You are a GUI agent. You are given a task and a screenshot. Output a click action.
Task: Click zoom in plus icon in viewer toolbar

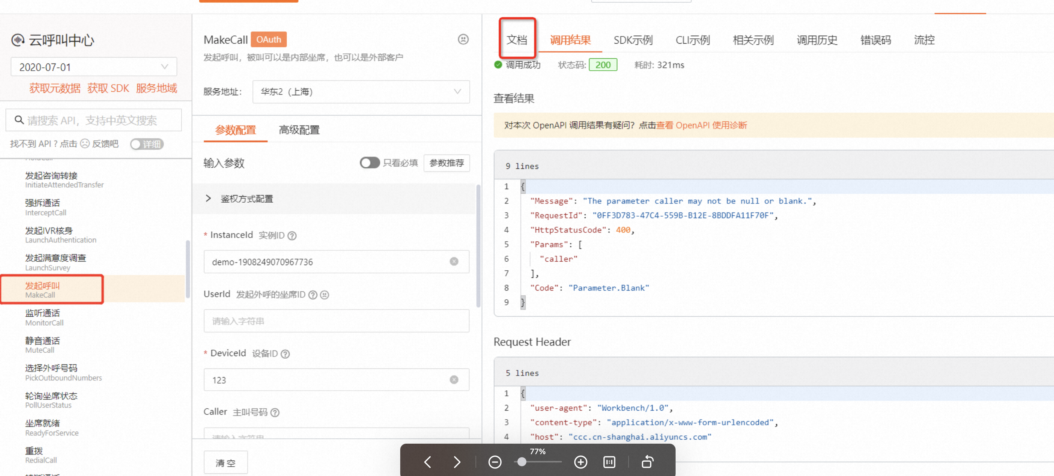580,462
